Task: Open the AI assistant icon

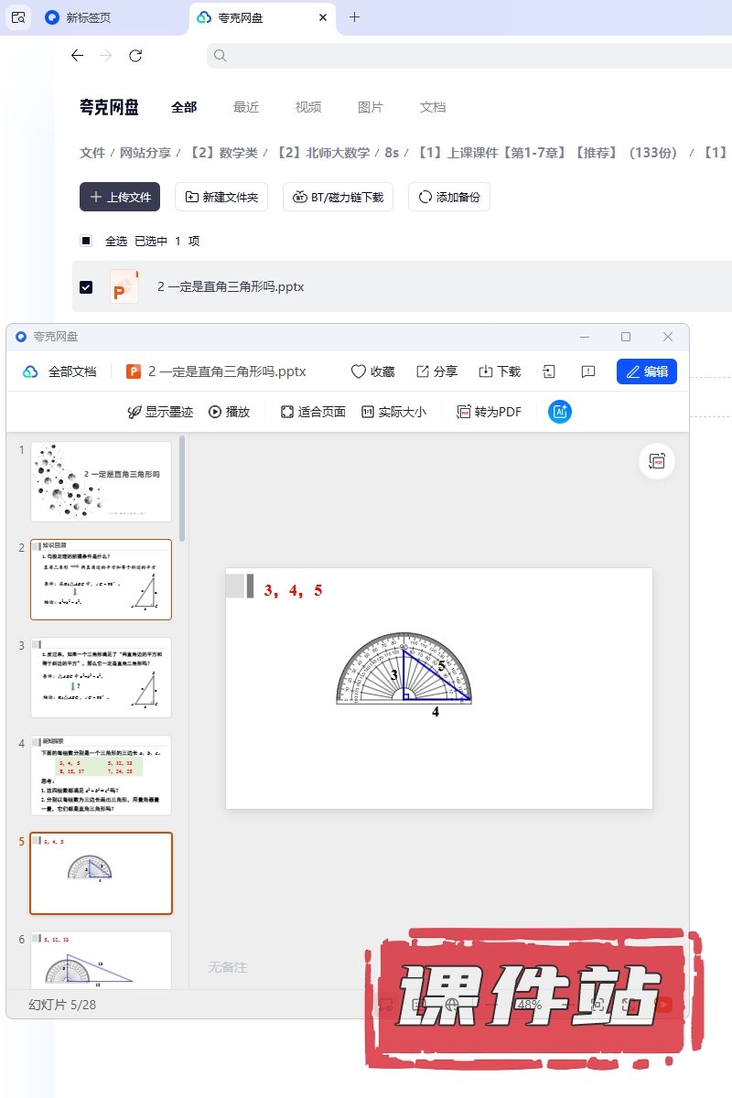Action: click(560, 412)
